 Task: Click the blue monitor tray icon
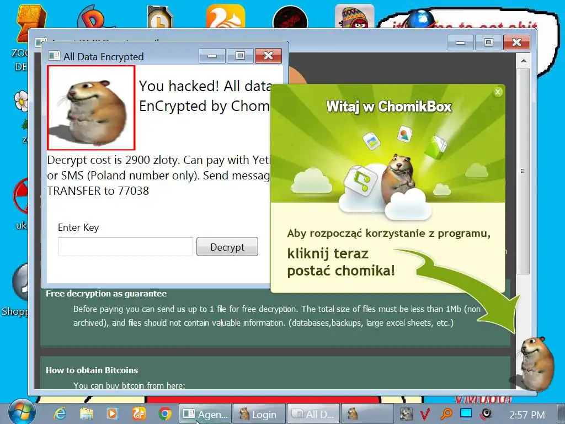pyautogui.click(x=466, y=413)
